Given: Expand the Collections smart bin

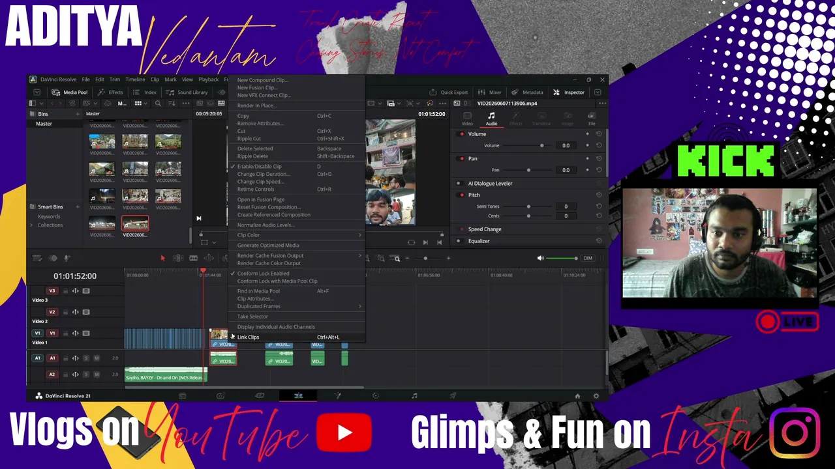Looking at the screenshot, I should tap(31, 225).
